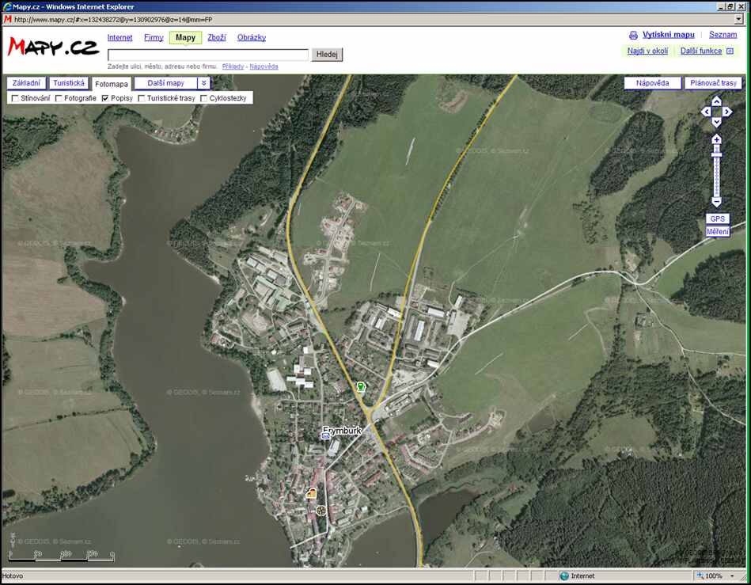Enable the Cyklostezky checkbox
Viewport: 751px width, 585px height.
coord(203,98)
